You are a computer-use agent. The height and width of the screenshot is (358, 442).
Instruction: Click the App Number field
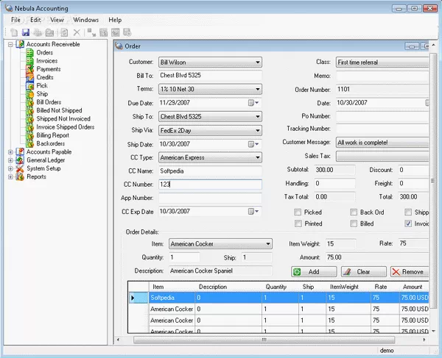[210, 198]
